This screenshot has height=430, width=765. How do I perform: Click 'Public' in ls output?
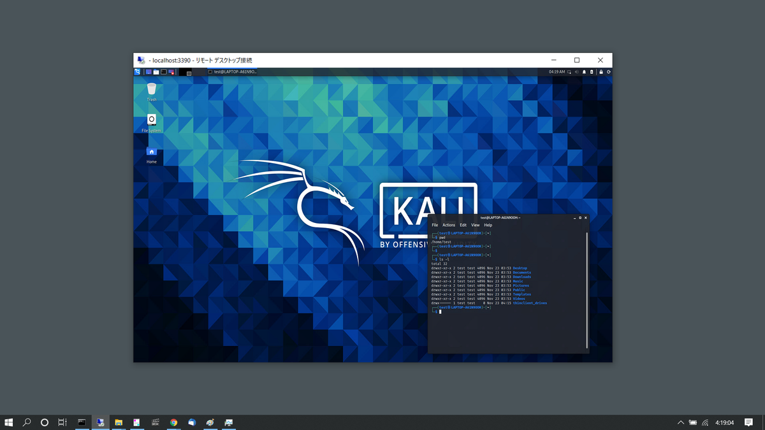[519, 290]
